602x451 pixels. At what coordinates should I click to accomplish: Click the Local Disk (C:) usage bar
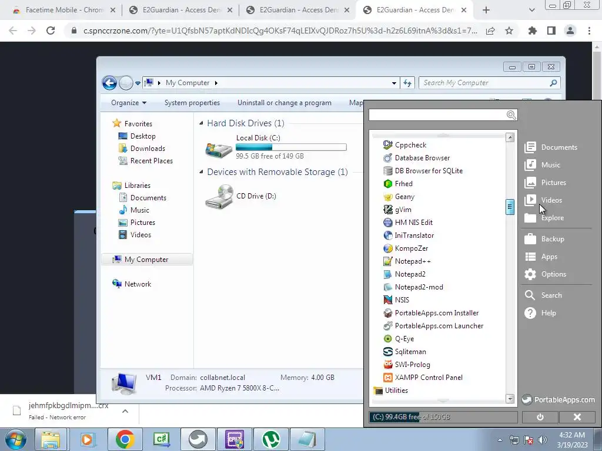pyautogui.click(x=291, y=147)
